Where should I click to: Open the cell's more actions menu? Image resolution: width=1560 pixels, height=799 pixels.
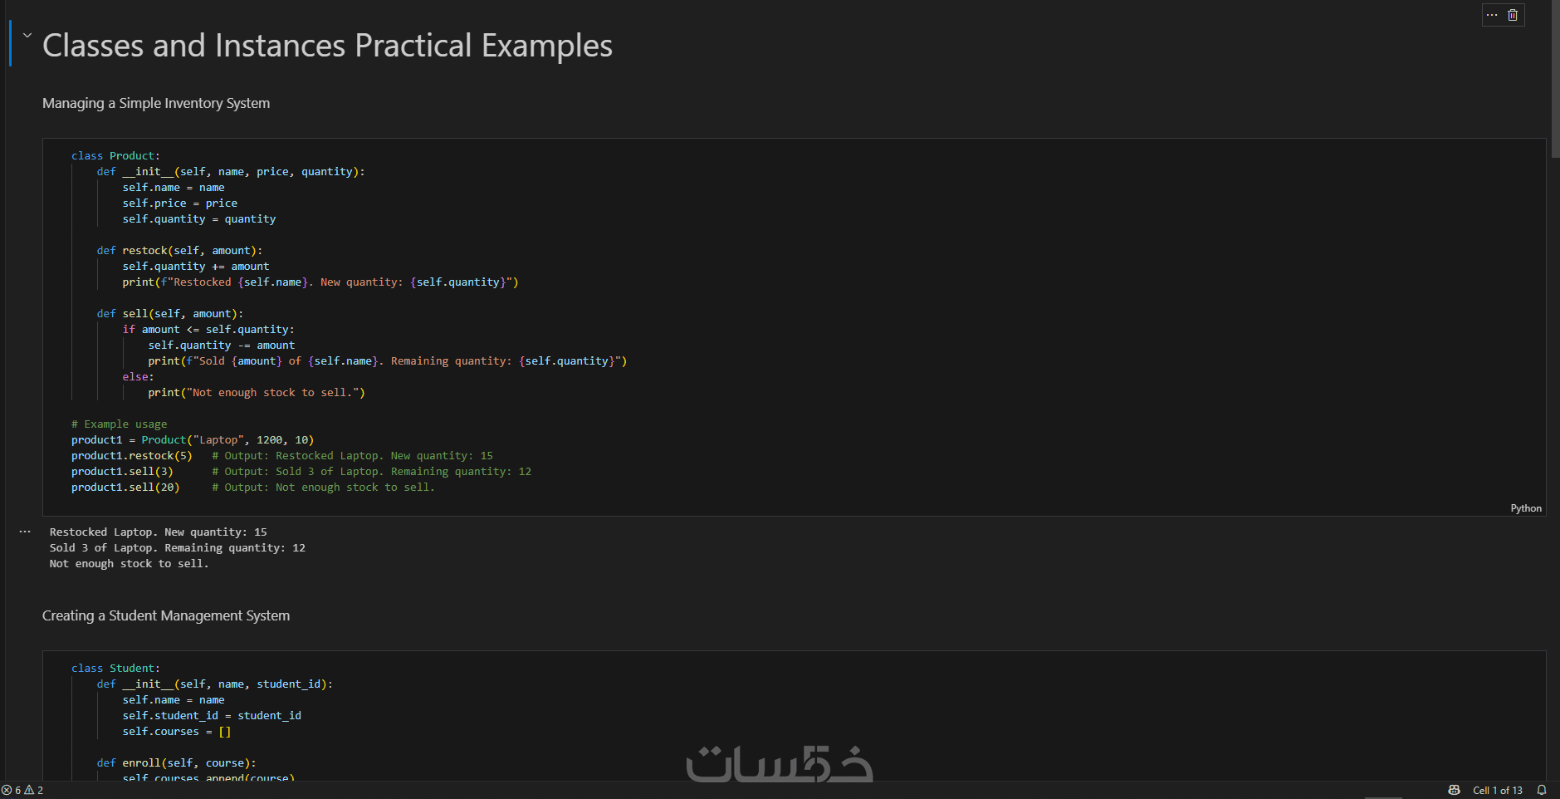coord(1492,15)
